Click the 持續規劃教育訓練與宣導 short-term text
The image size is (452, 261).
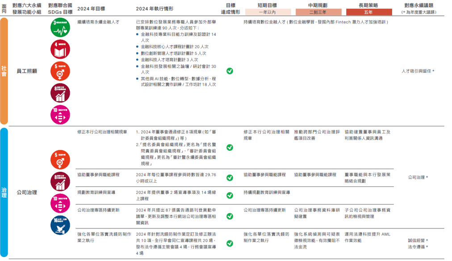click(267, 192)
